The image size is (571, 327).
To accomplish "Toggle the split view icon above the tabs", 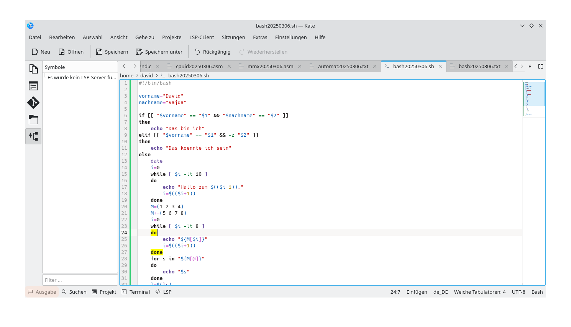I will [x=540, y=66].
